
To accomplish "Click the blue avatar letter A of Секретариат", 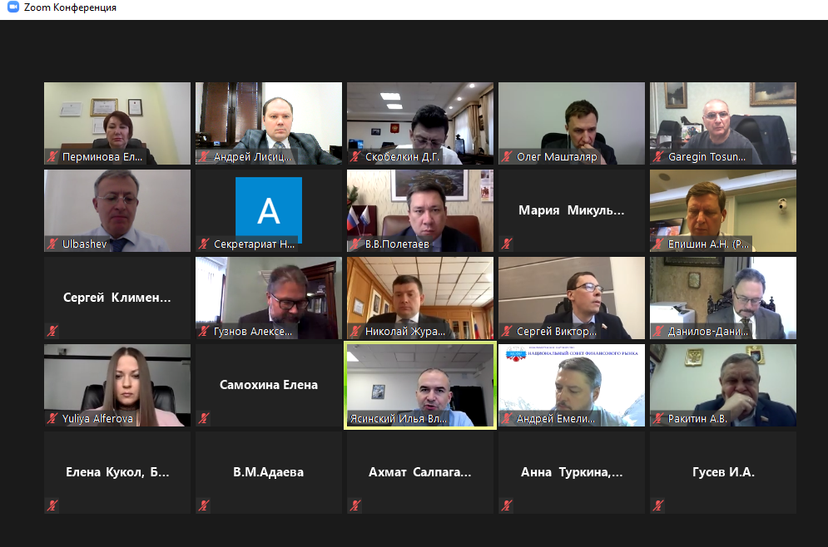I will [269, 210].
